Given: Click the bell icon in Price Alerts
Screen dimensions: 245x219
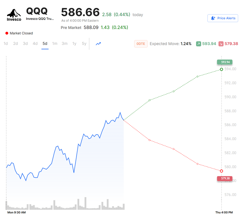Looking at the screenshot, I should coord(213,18).
